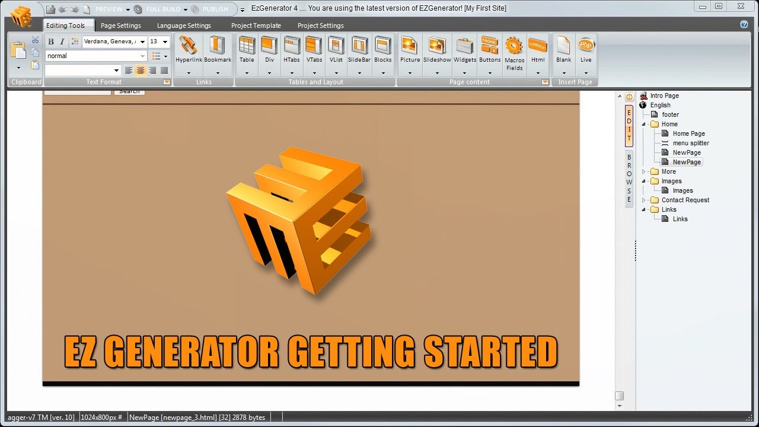The height and width of the screenshot is (427, 759).
Task: Toggle center text alignment
Action: coord(140,71)
